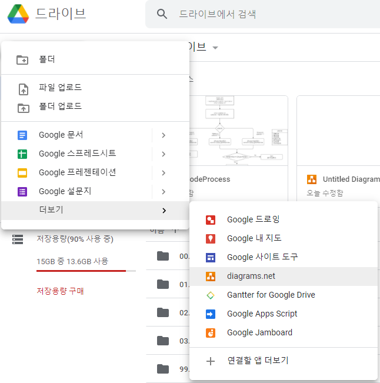
Task: Select Google 문서 menu entry
Action: coord(95,135)
